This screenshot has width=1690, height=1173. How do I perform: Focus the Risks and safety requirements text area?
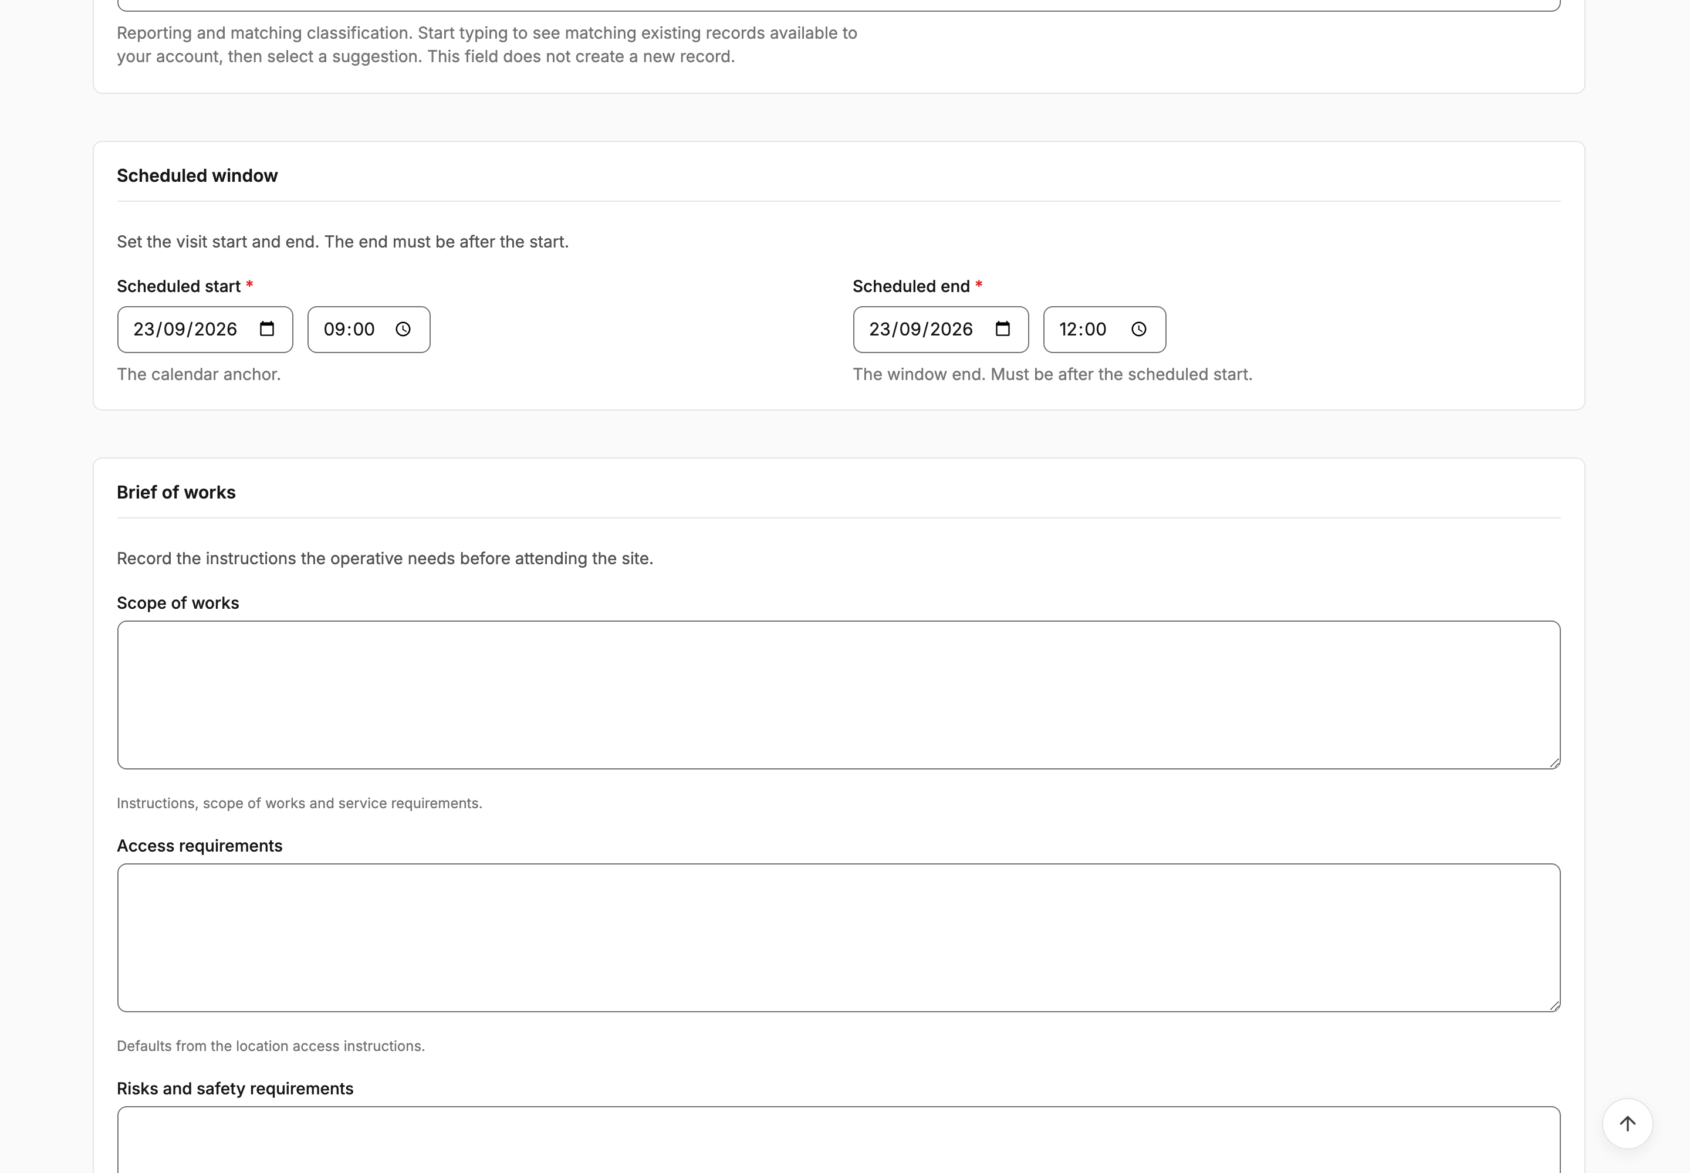[x=839, y=1140]
